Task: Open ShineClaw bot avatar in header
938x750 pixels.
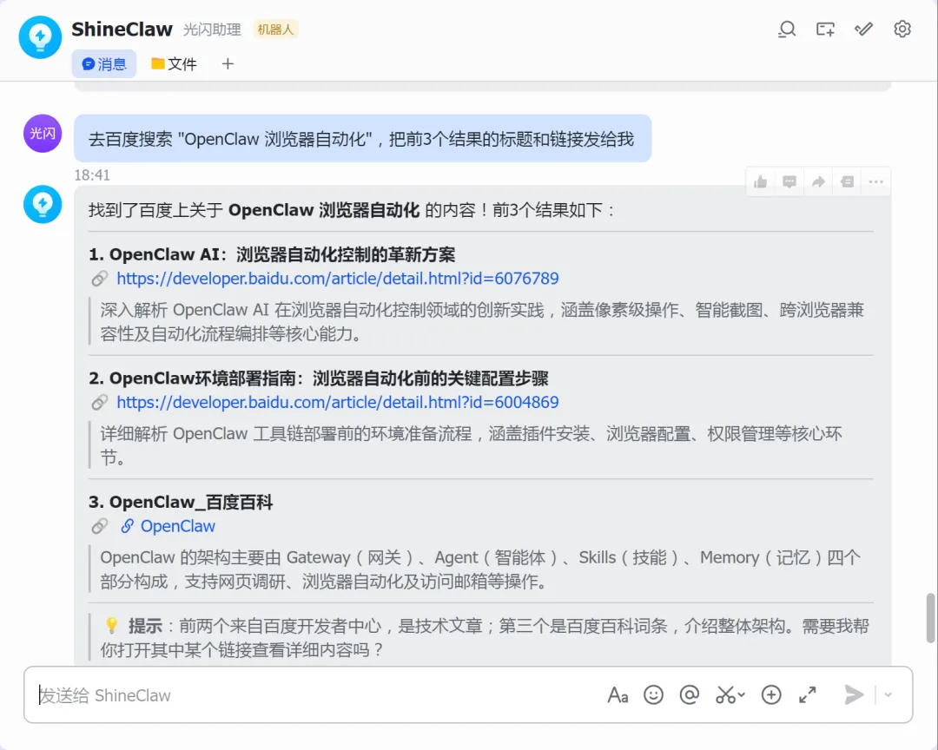Action: [40, 37]
